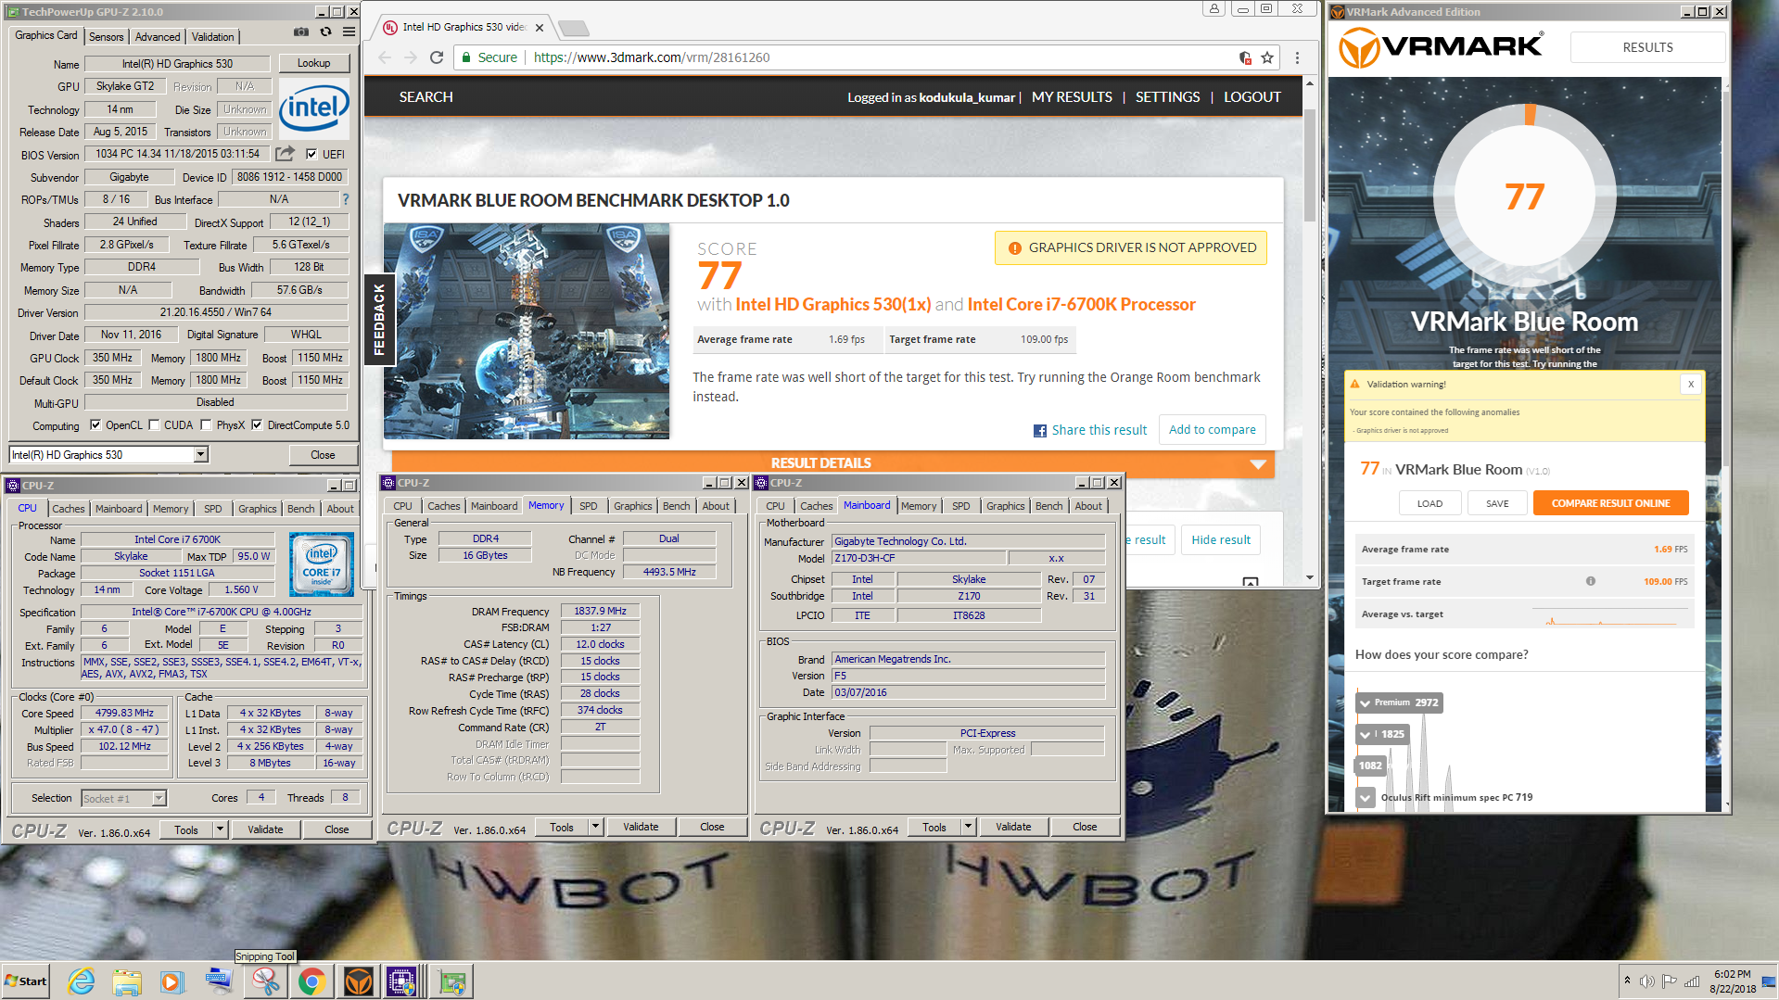Dismiss the Validation warning with X
The image size is (1779, 1000).
pos(1691,384)
